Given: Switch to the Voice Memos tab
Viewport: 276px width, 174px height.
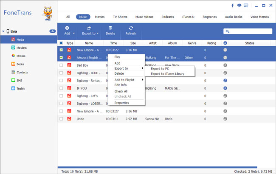Looking at the screenshot, I should pos(259,17).
